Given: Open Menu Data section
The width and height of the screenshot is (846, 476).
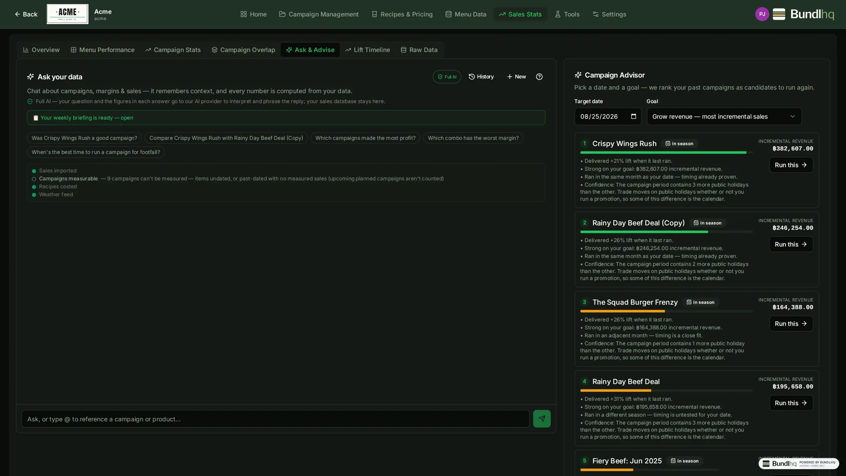Looking at the screenshot, I should (466, 14).
